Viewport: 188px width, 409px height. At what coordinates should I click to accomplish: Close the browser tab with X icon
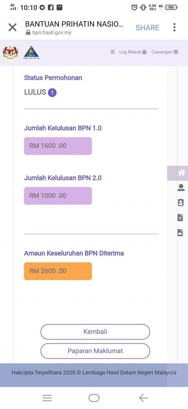click(12, 27)
